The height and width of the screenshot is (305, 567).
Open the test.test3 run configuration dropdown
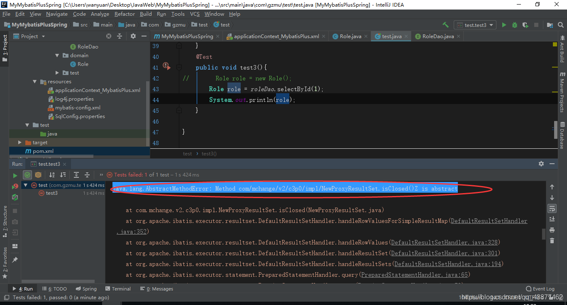(475, 24)
